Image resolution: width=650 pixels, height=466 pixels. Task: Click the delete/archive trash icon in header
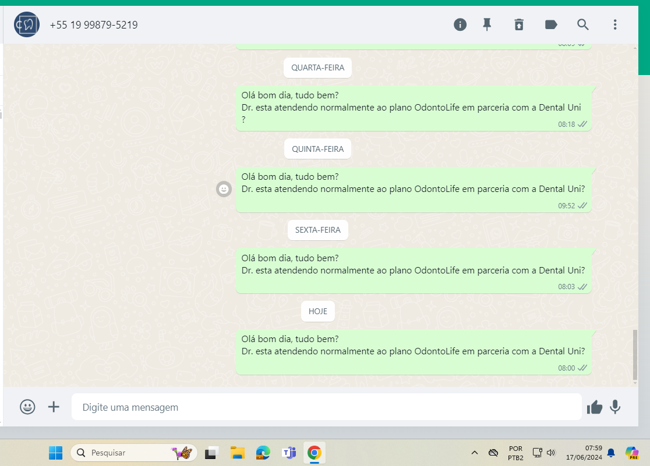518,25
